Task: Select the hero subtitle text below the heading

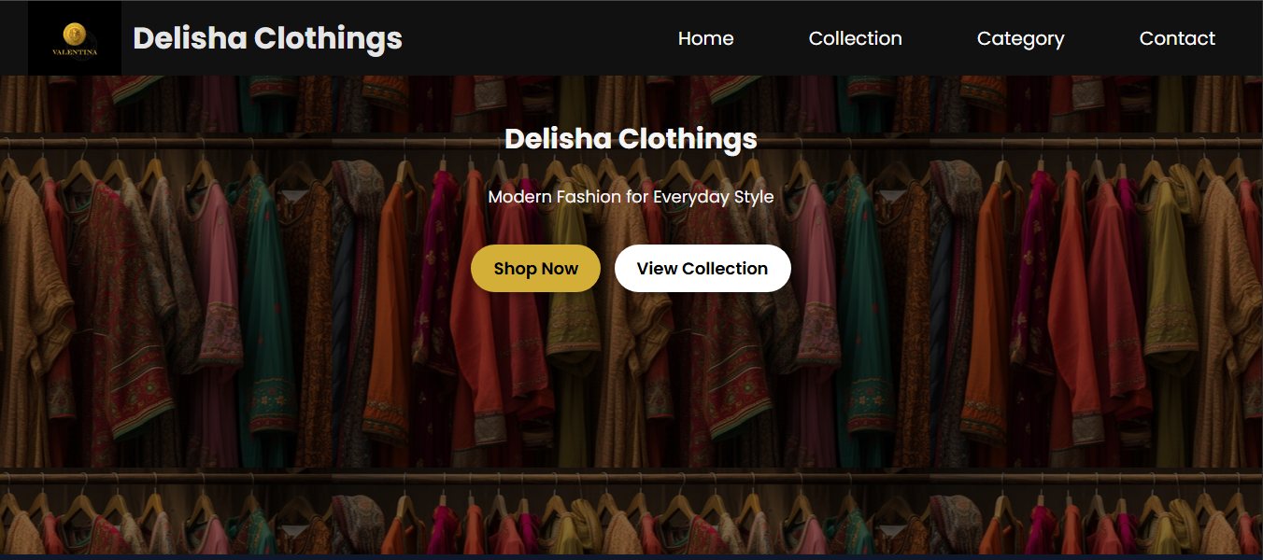Action: click(631, 197)
